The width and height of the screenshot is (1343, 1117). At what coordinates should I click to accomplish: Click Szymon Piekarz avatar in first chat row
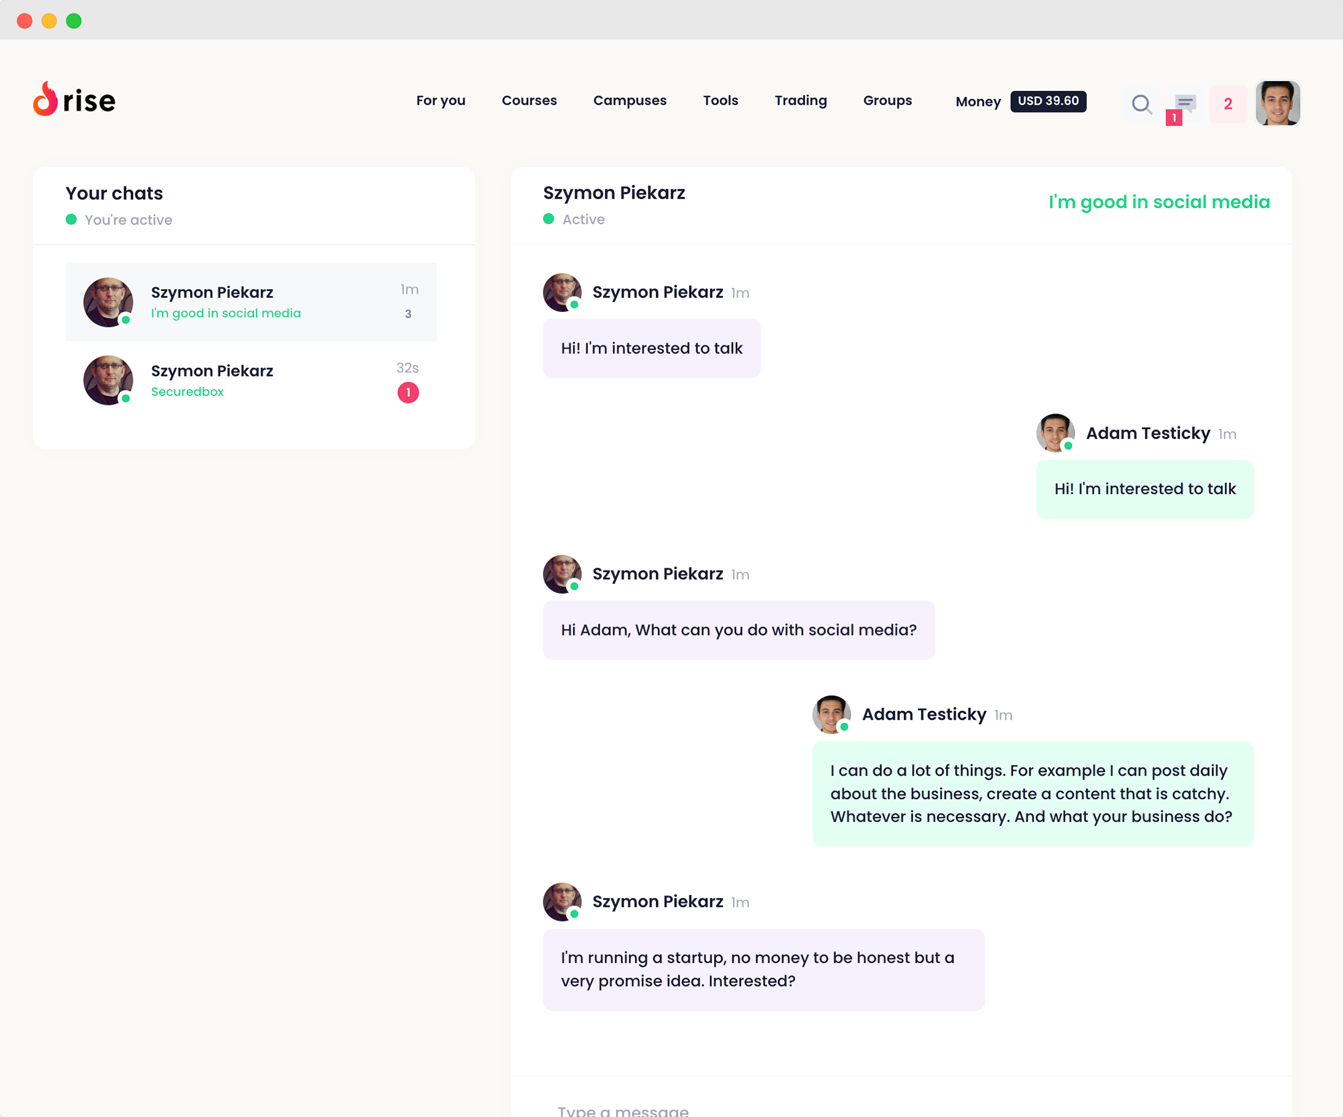coord(108,302)
